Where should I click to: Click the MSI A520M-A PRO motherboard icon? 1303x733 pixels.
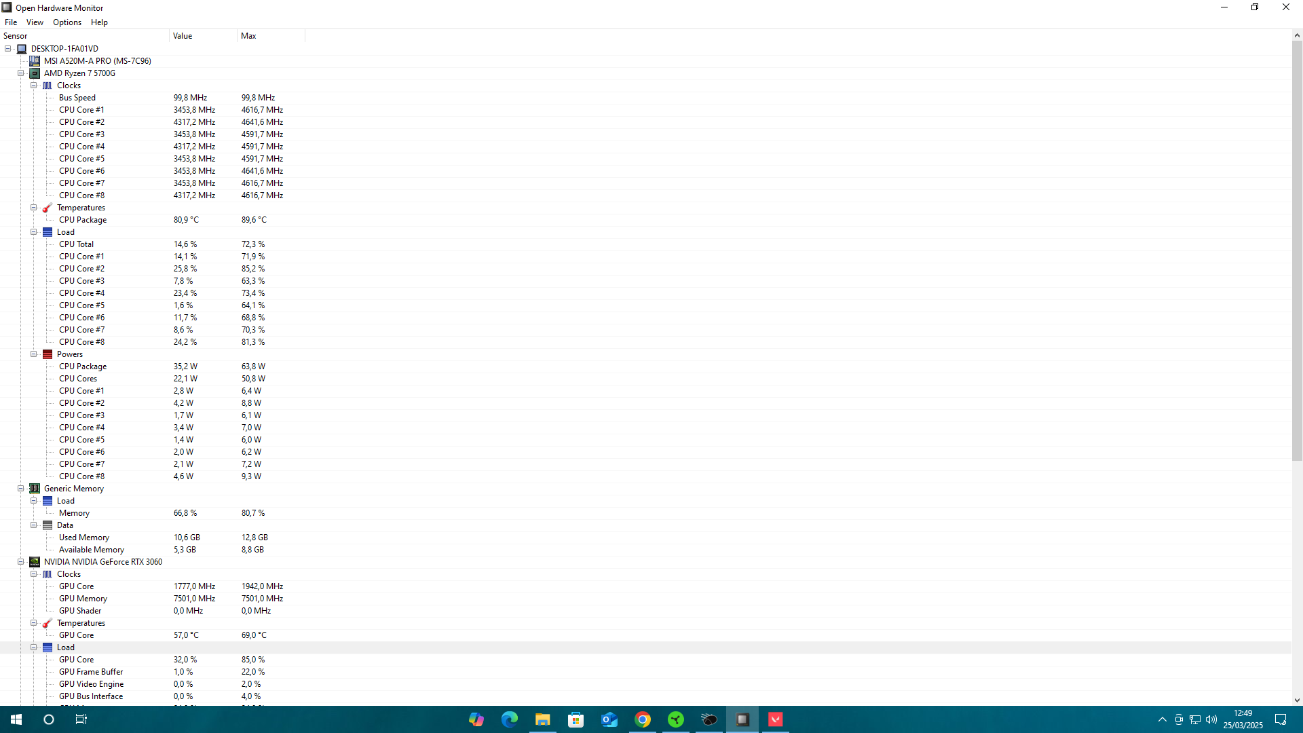pos(35,61)
